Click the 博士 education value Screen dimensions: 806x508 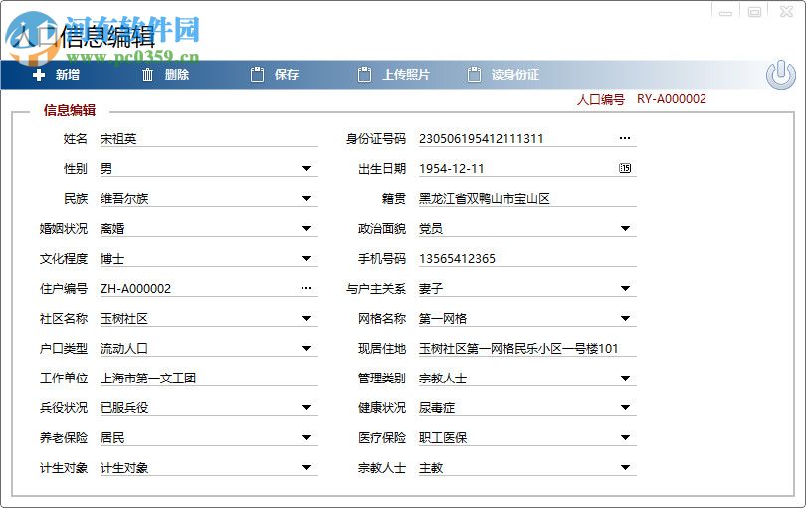[x=112, y=258]
